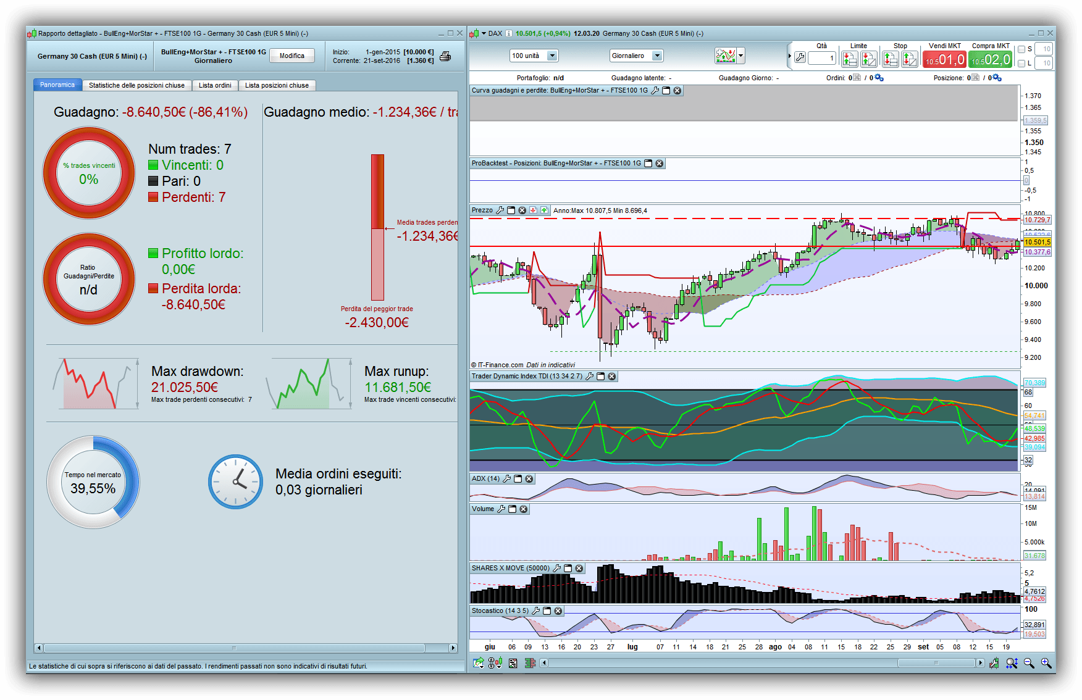Screen dimensions: 1082x700
Task: Click the magnifier with blue arrows icon
Action: click(1012, 663)
